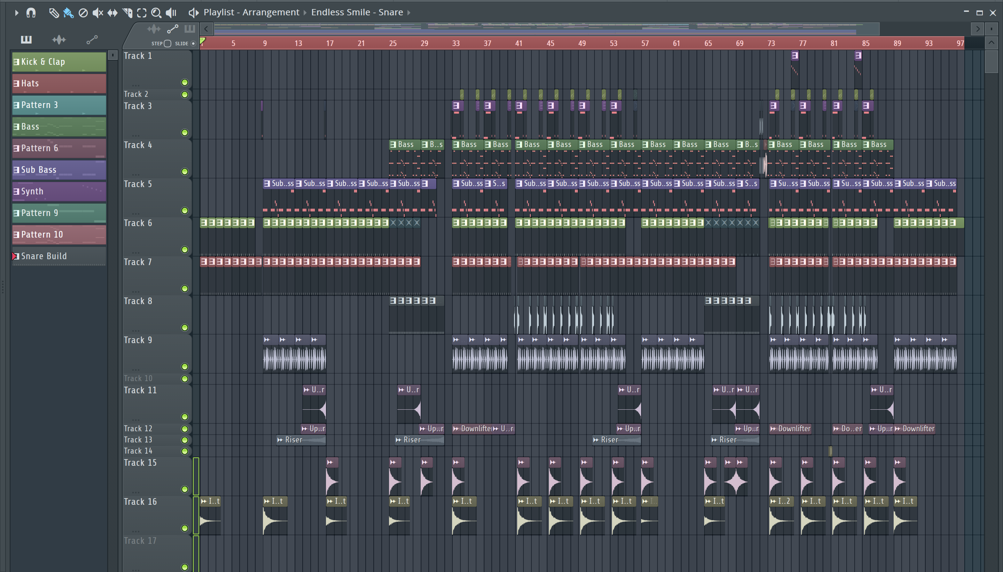Mute Track 5 with green LED
The height and width of the screenshot is (572, 1003).
click(185, 211)
